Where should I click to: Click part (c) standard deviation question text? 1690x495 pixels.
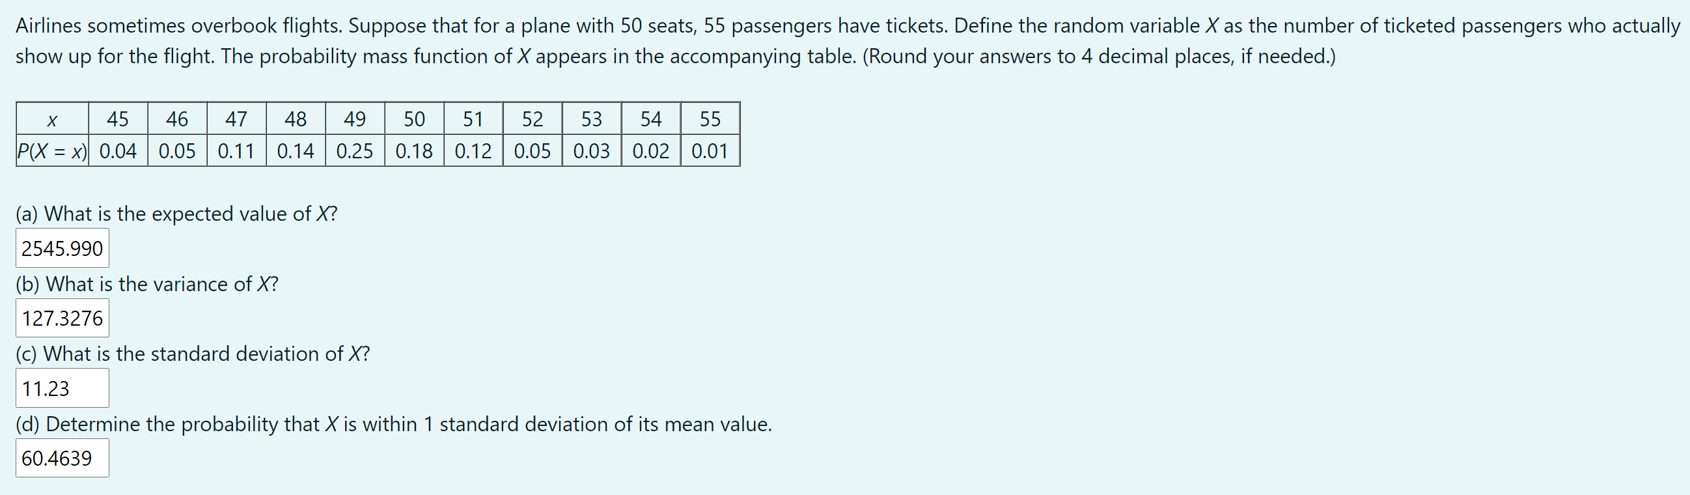pos(192,353)
